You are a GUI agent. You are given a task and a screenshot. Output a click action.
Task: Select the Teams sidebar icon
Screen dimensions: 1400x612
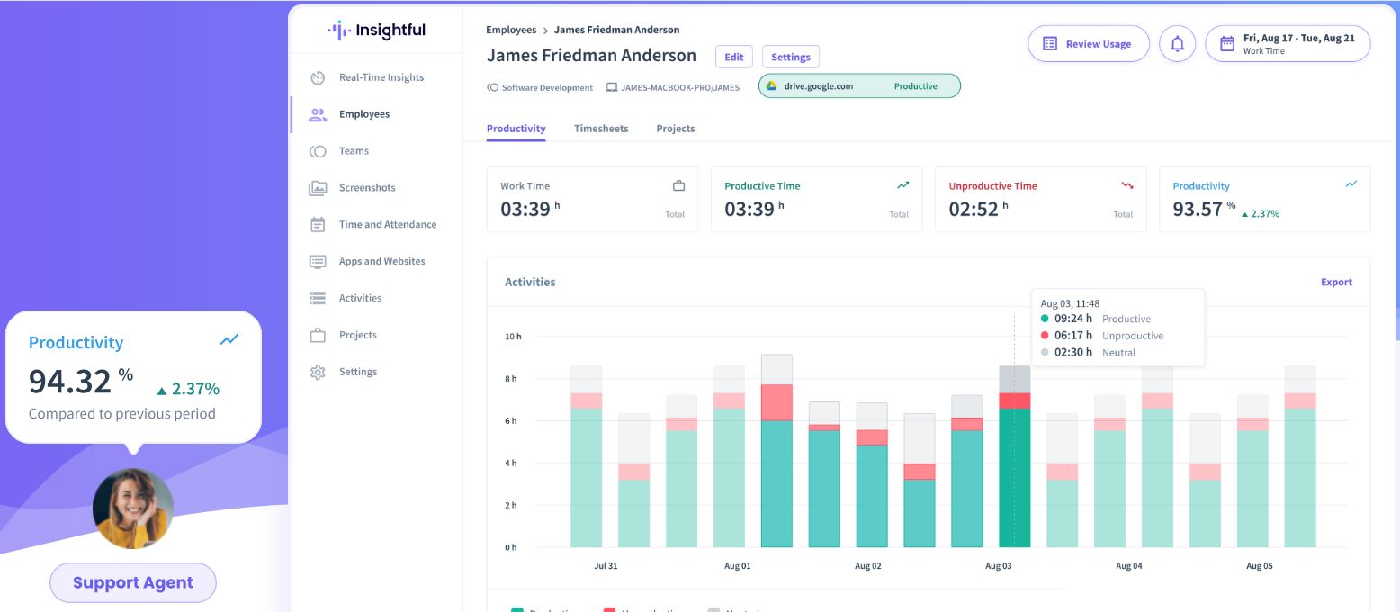click(318, 151)
